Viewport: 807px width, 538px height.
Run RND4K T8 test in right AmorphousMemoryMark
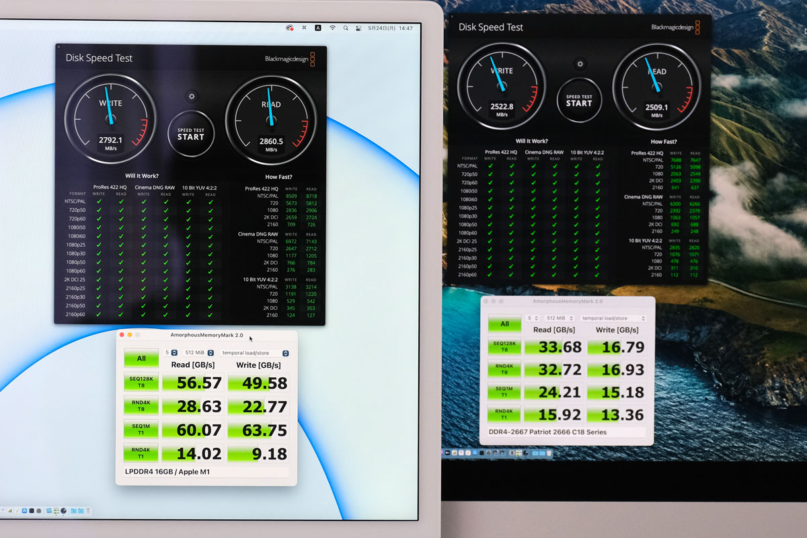click(505, 370)
